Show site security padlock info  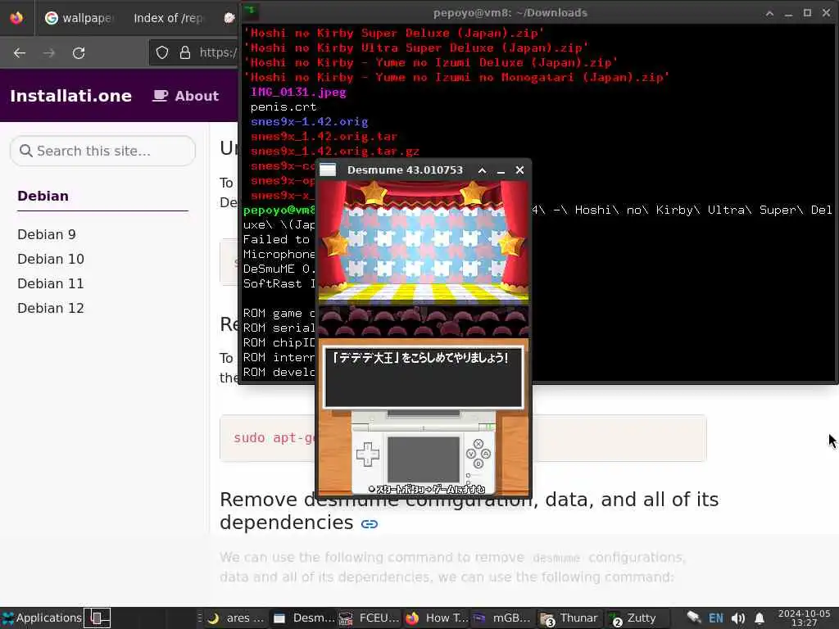185,52
